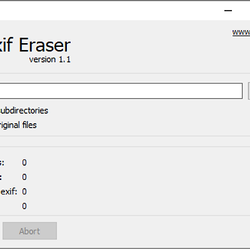This screenshot has height=250, width=250.
Task: Click the Exif Eraser heading text
Action: click(36, 45)
